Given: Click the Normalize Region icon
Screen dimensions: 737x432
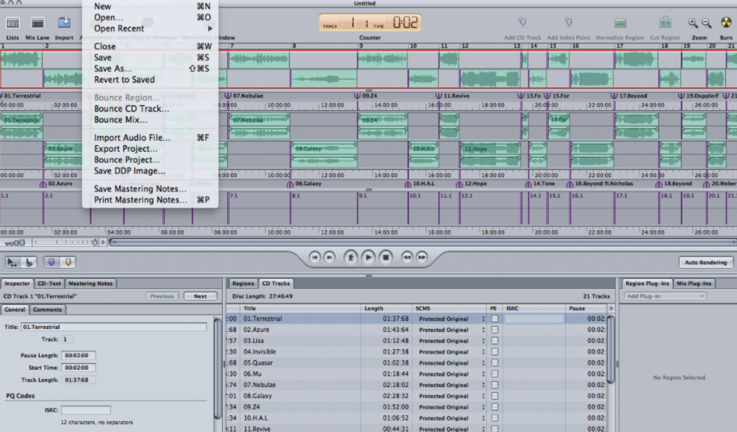Looking at the screenshot, I should 620,22.
